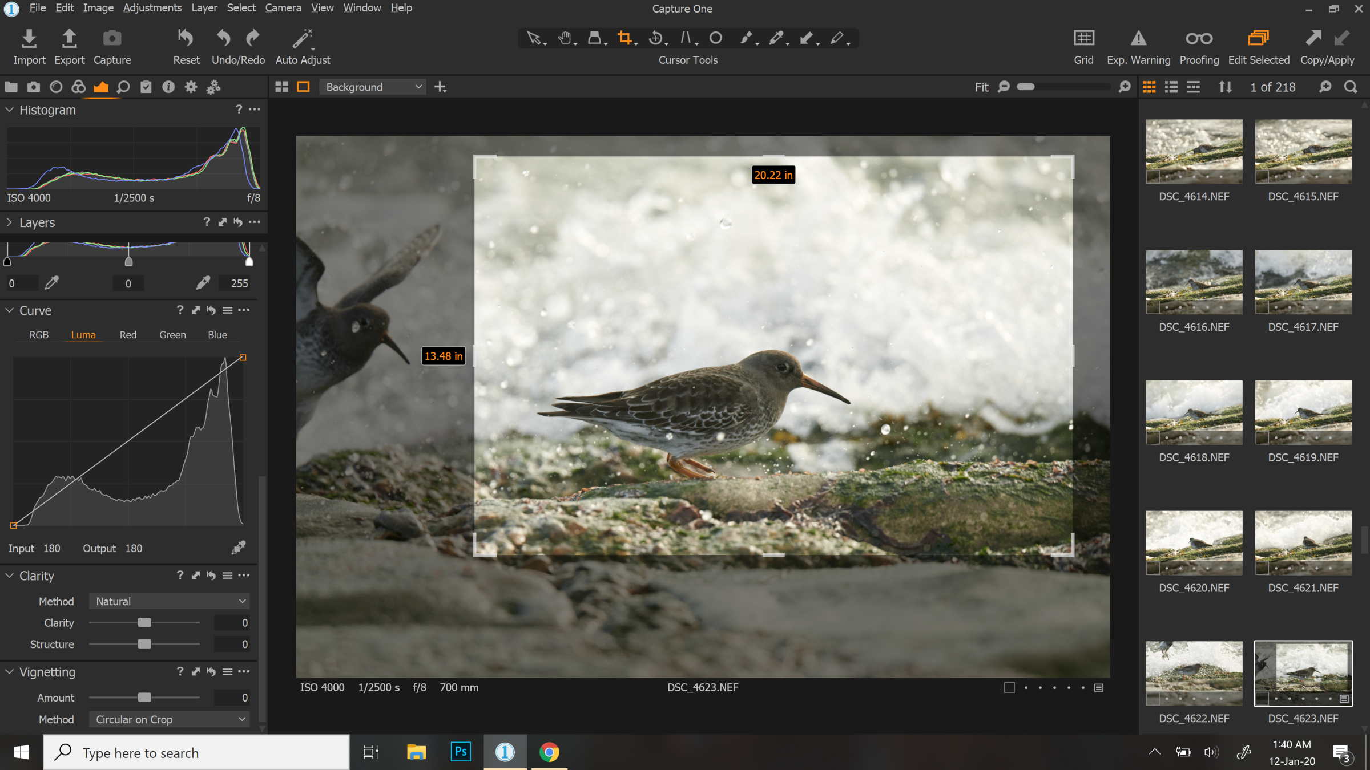Open Vignetting Method Circular on Crop dropdown

pyautogui.click(x=170, y=719)
